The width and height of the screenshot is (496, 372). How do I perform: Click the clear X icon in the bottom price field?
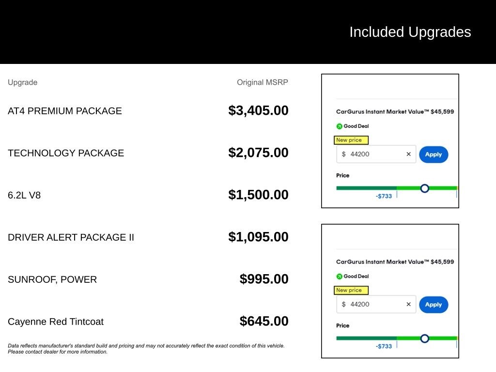pos(408,305)
